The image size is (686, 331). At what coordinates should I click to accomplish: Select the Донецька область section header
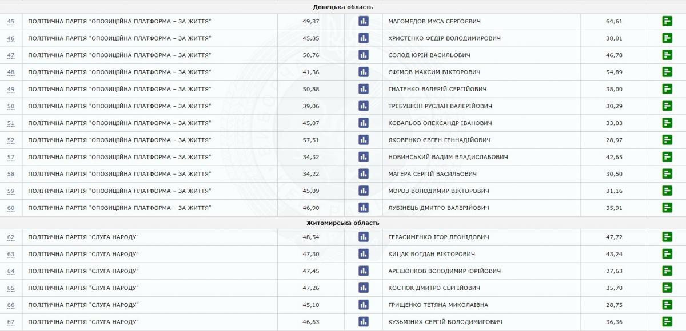[x=343, y=7]
